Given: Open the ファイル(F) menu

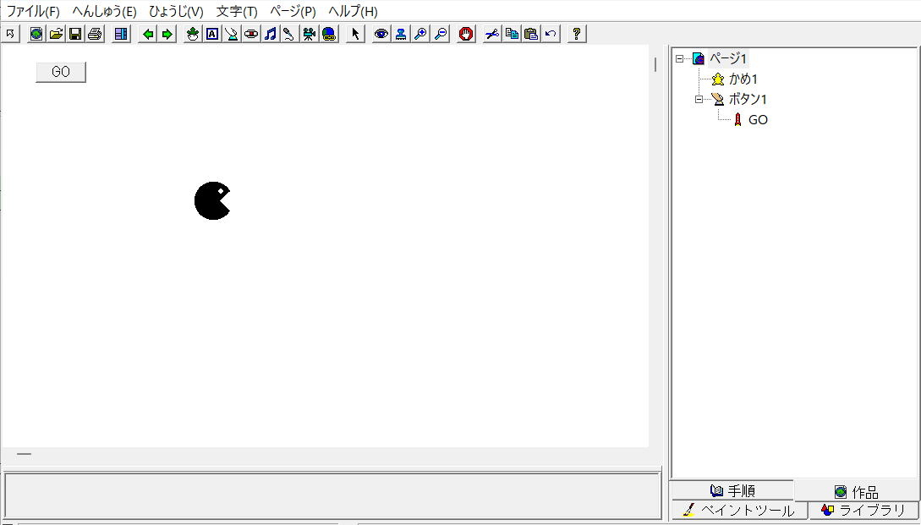Looking at the screenshot, I should coord(33,12).
